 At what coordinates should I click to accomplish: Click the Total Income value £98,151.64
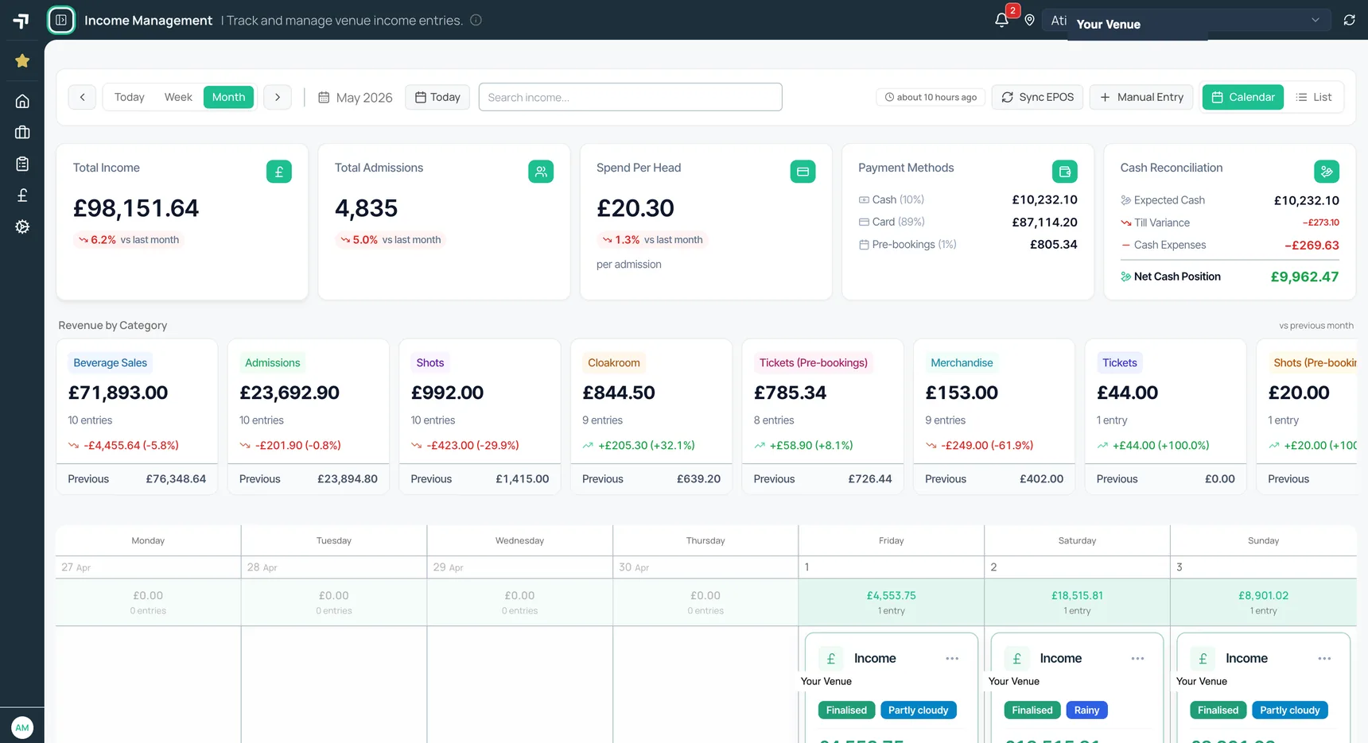click(136, 208)
